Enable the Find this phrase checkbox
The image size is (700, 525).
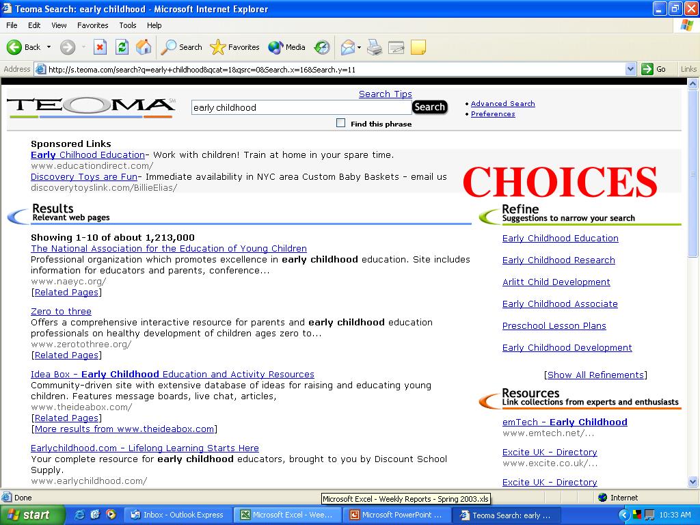coord(340,123)
